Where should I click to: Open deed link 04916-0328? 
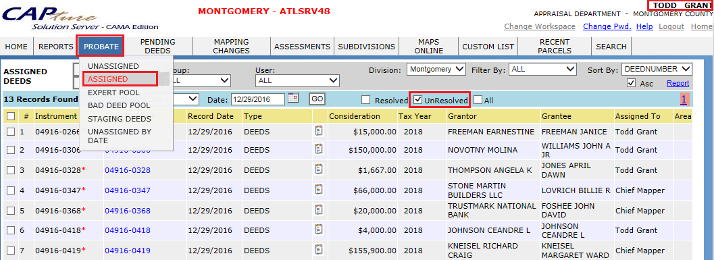pyautogui.click(x=128, y=170)
